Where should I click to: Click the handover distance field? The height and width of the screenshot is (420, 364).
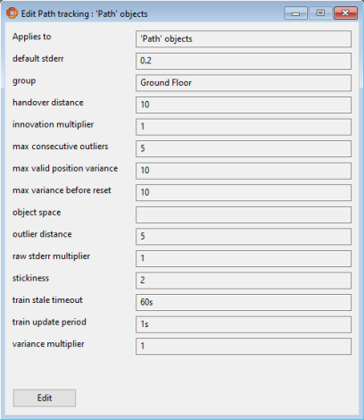click(x=244, y=105)
